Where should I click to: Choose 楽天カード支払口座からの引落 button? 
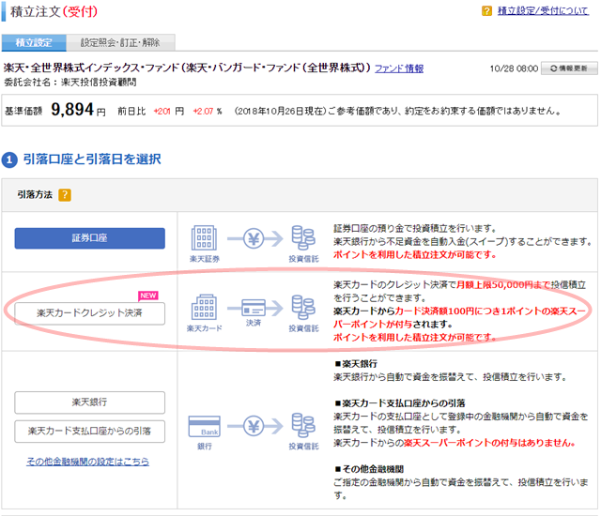(x=90, y=432)
